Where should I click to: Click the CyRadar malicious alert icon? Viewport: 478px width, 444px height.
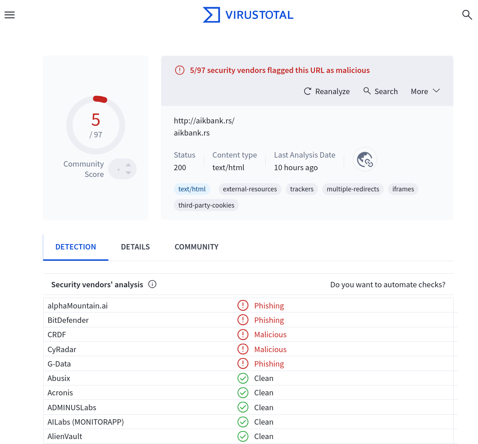click(243, 349)
